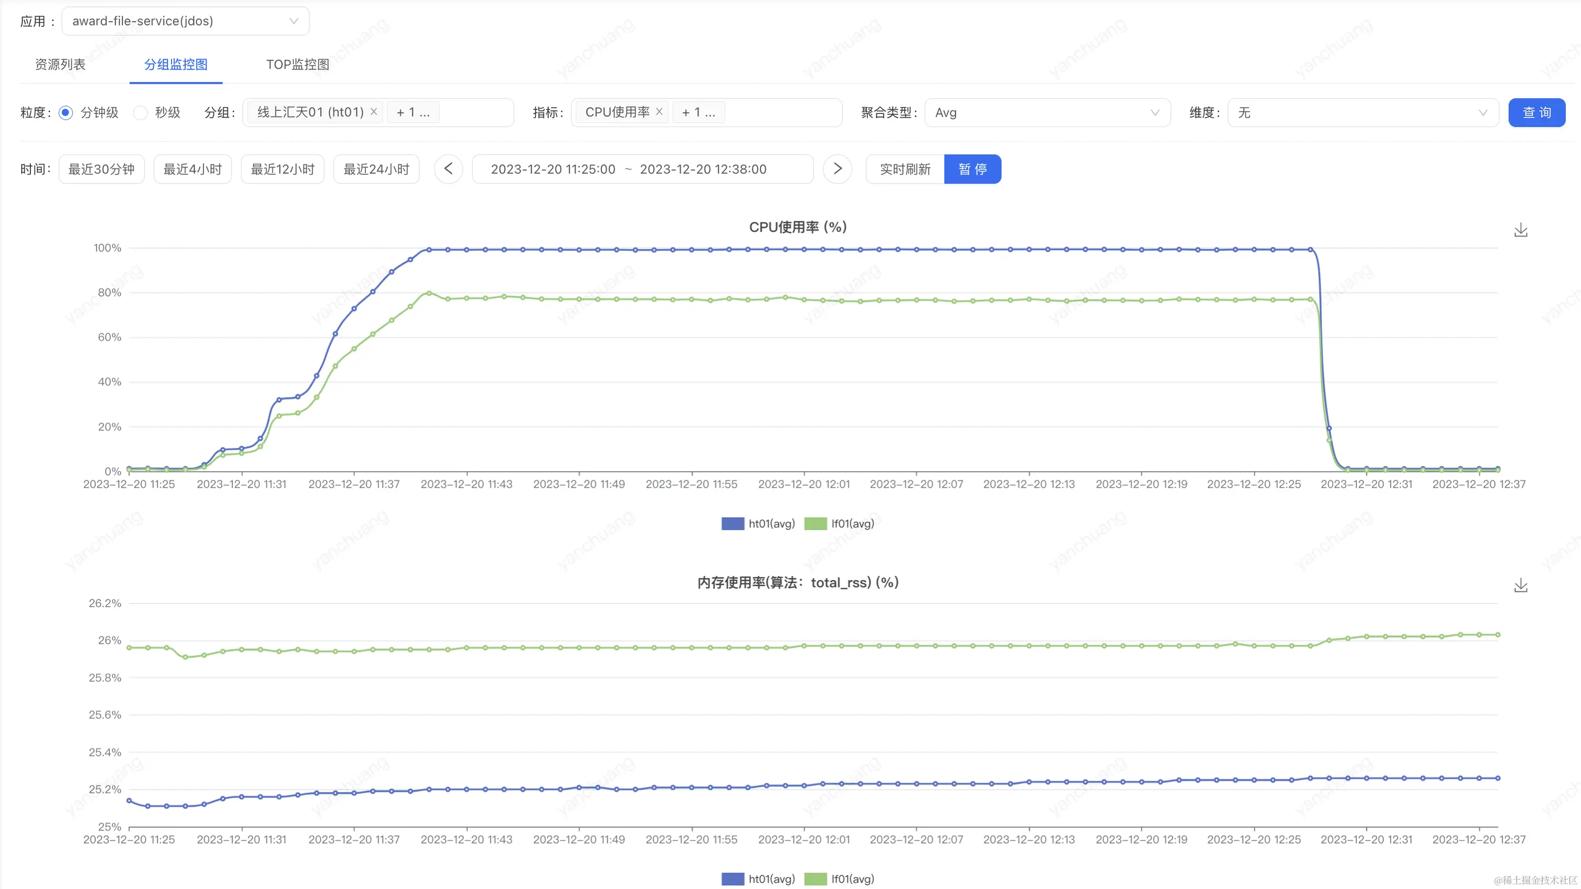This screenshot has height=889, width=1581.
Task: Open the 维度 dropdown showing 无
Action: coord(1362,113)
